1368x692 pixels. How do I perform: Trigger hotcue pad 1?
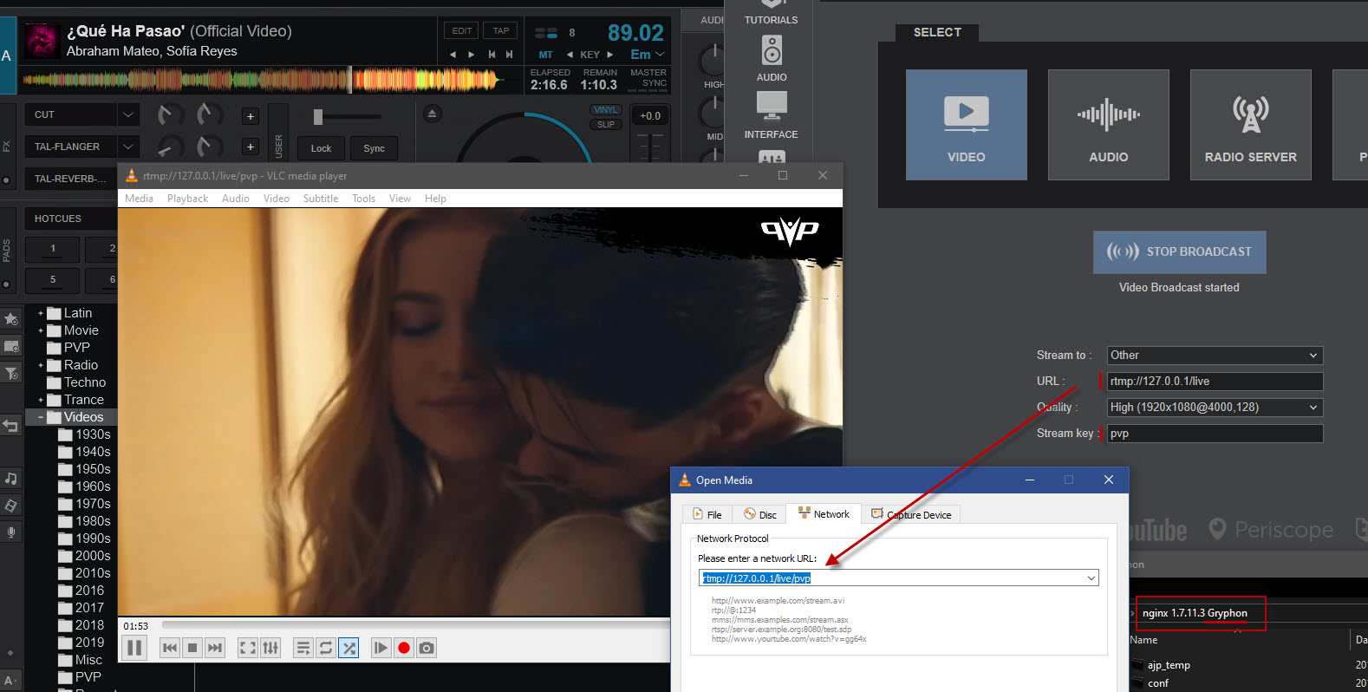[53, 249]
